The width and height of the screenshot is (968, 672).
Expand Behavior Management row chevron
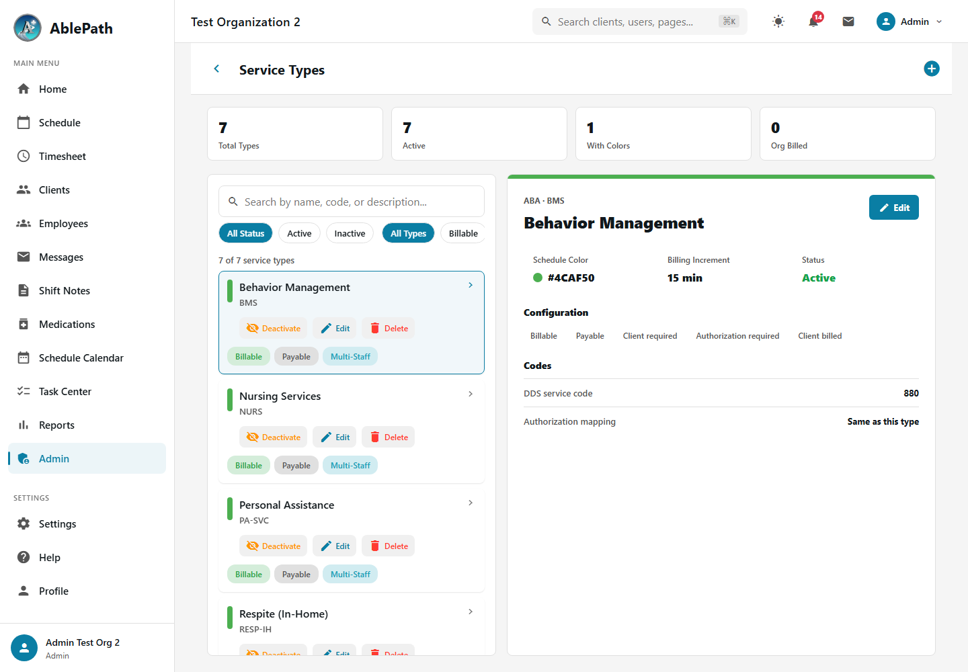click(x=471, y=285)
